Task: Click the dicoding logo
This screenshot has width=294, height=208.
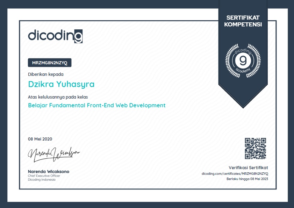Action: [55, 36]
